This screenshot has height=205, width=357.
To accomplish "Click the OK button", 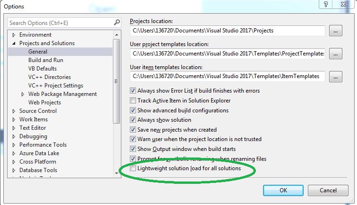I will (283, 190).
